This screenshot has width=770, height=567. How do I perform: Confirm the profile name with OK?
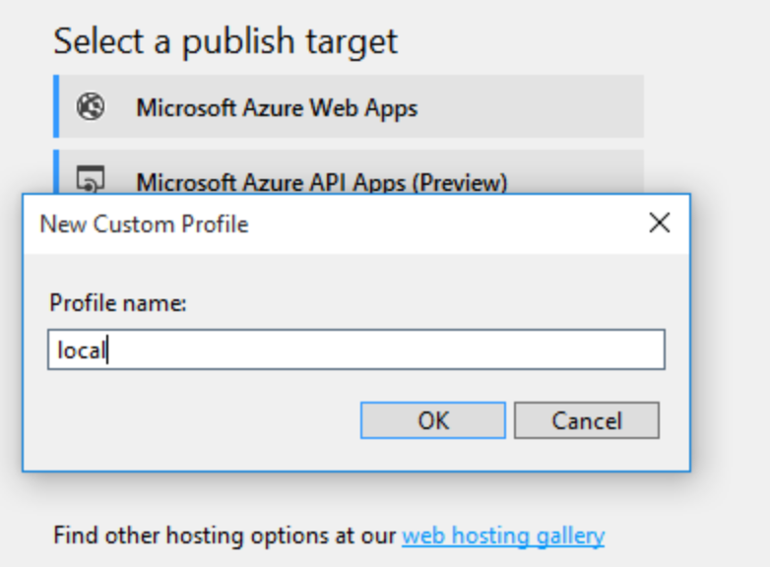(433, 420)
